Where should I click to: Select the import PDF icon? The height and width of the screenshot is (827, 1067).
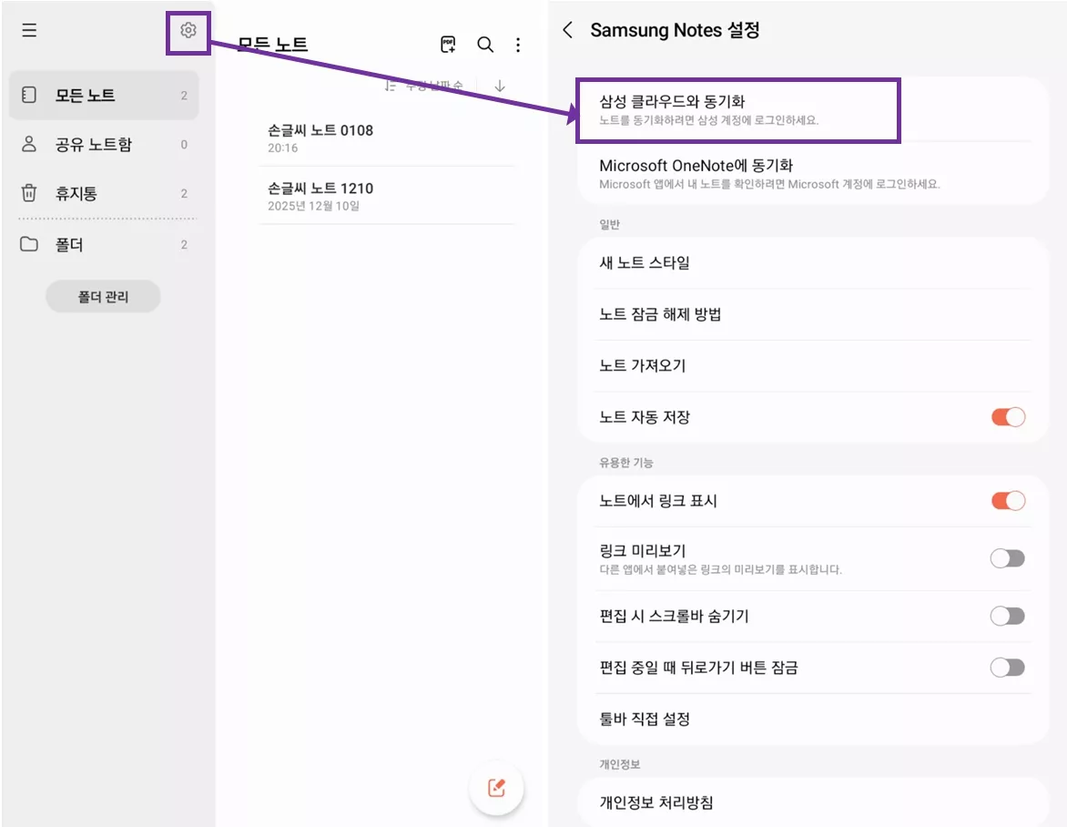tap(448, 44)
